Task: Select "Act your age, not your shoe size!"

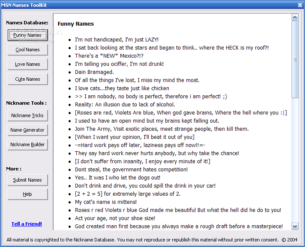Action: pos(115,218)
